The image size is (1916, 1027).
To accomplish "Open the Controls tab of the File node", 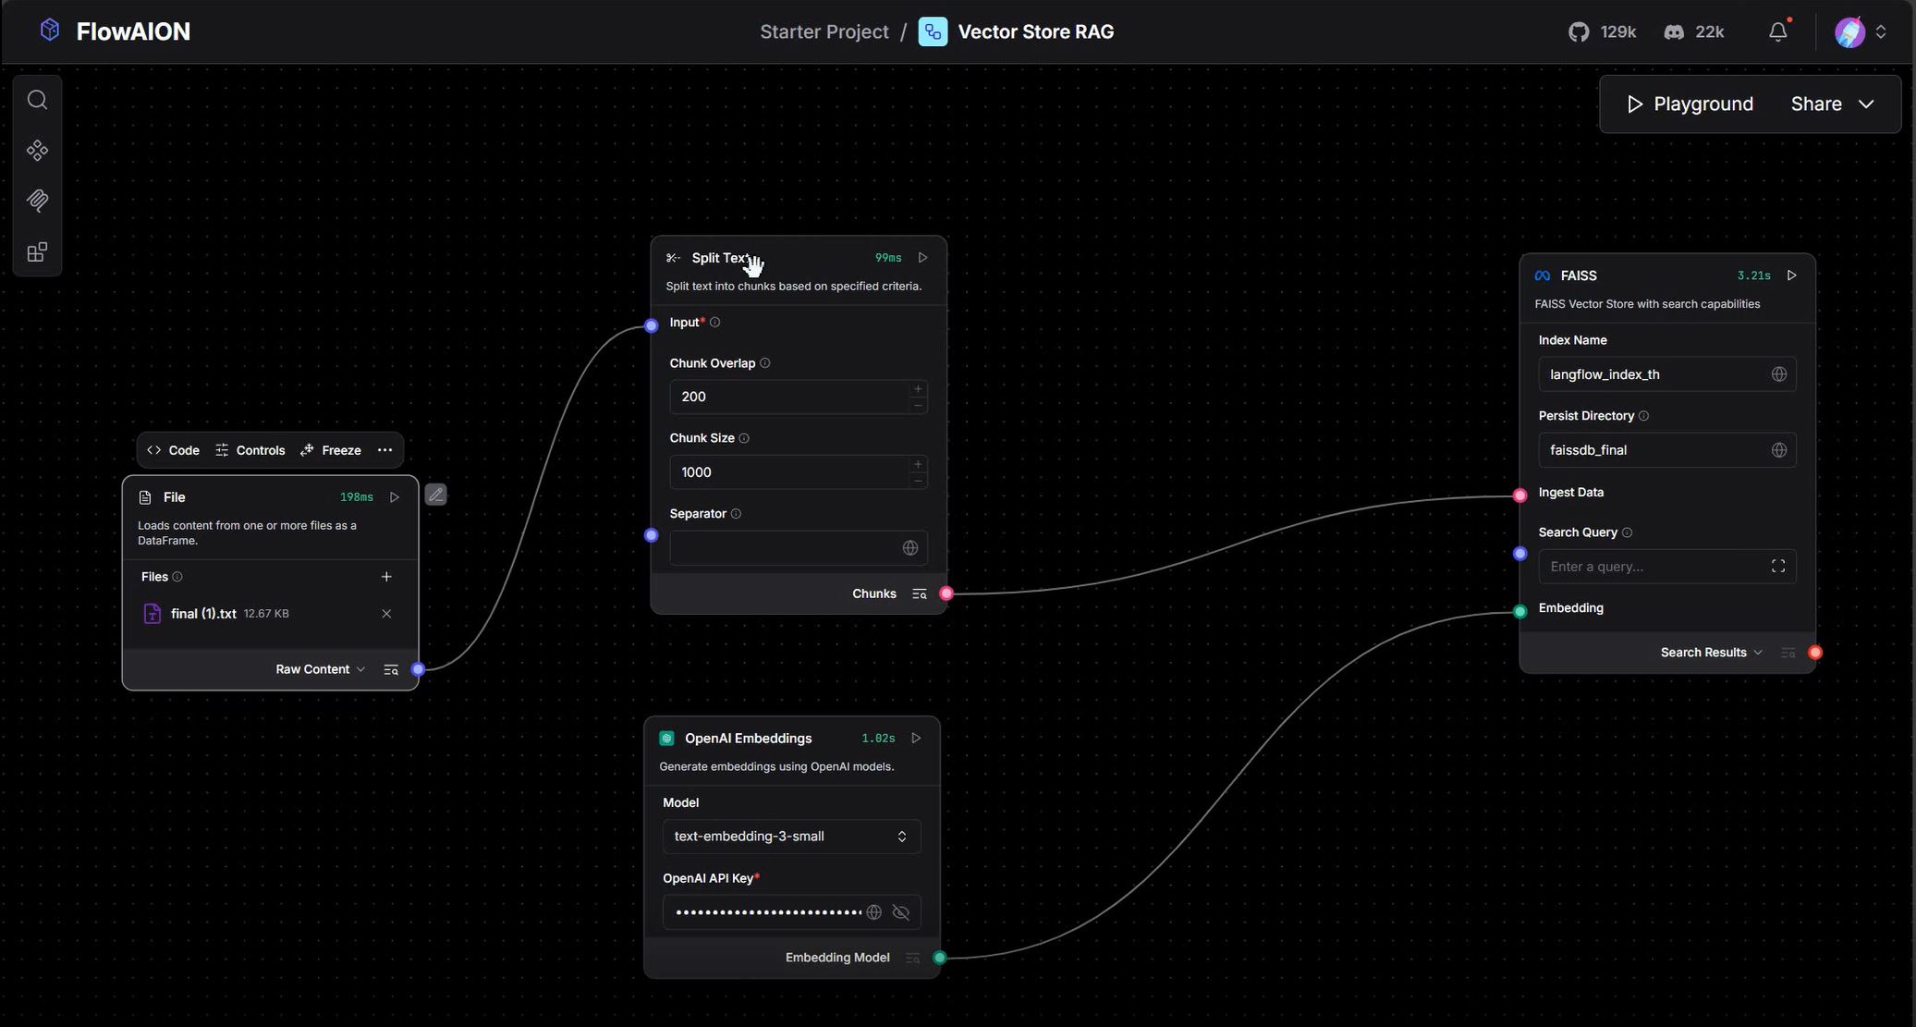I will [250, 449].
